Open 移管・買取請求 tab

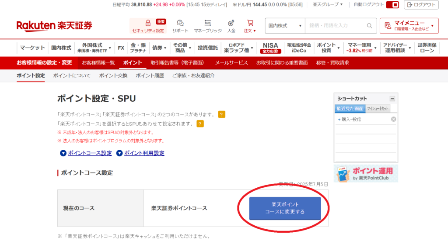332,63
